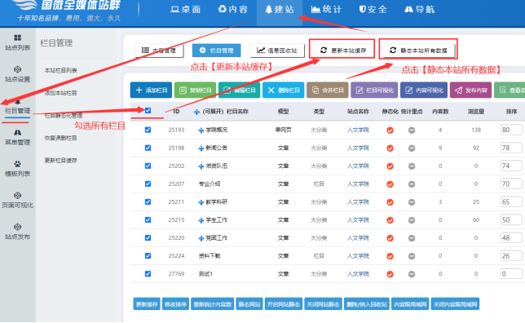
Task: Expand the 教学科研 column row
Action: [201, 202]
